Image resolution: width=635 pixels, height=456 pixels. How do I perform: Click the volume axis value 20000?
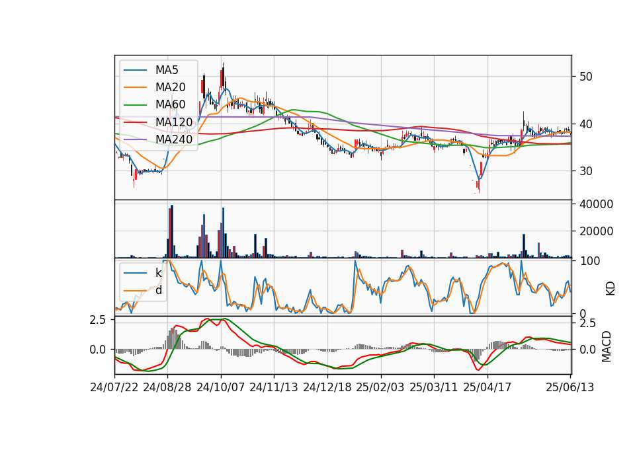coord(596,231)
